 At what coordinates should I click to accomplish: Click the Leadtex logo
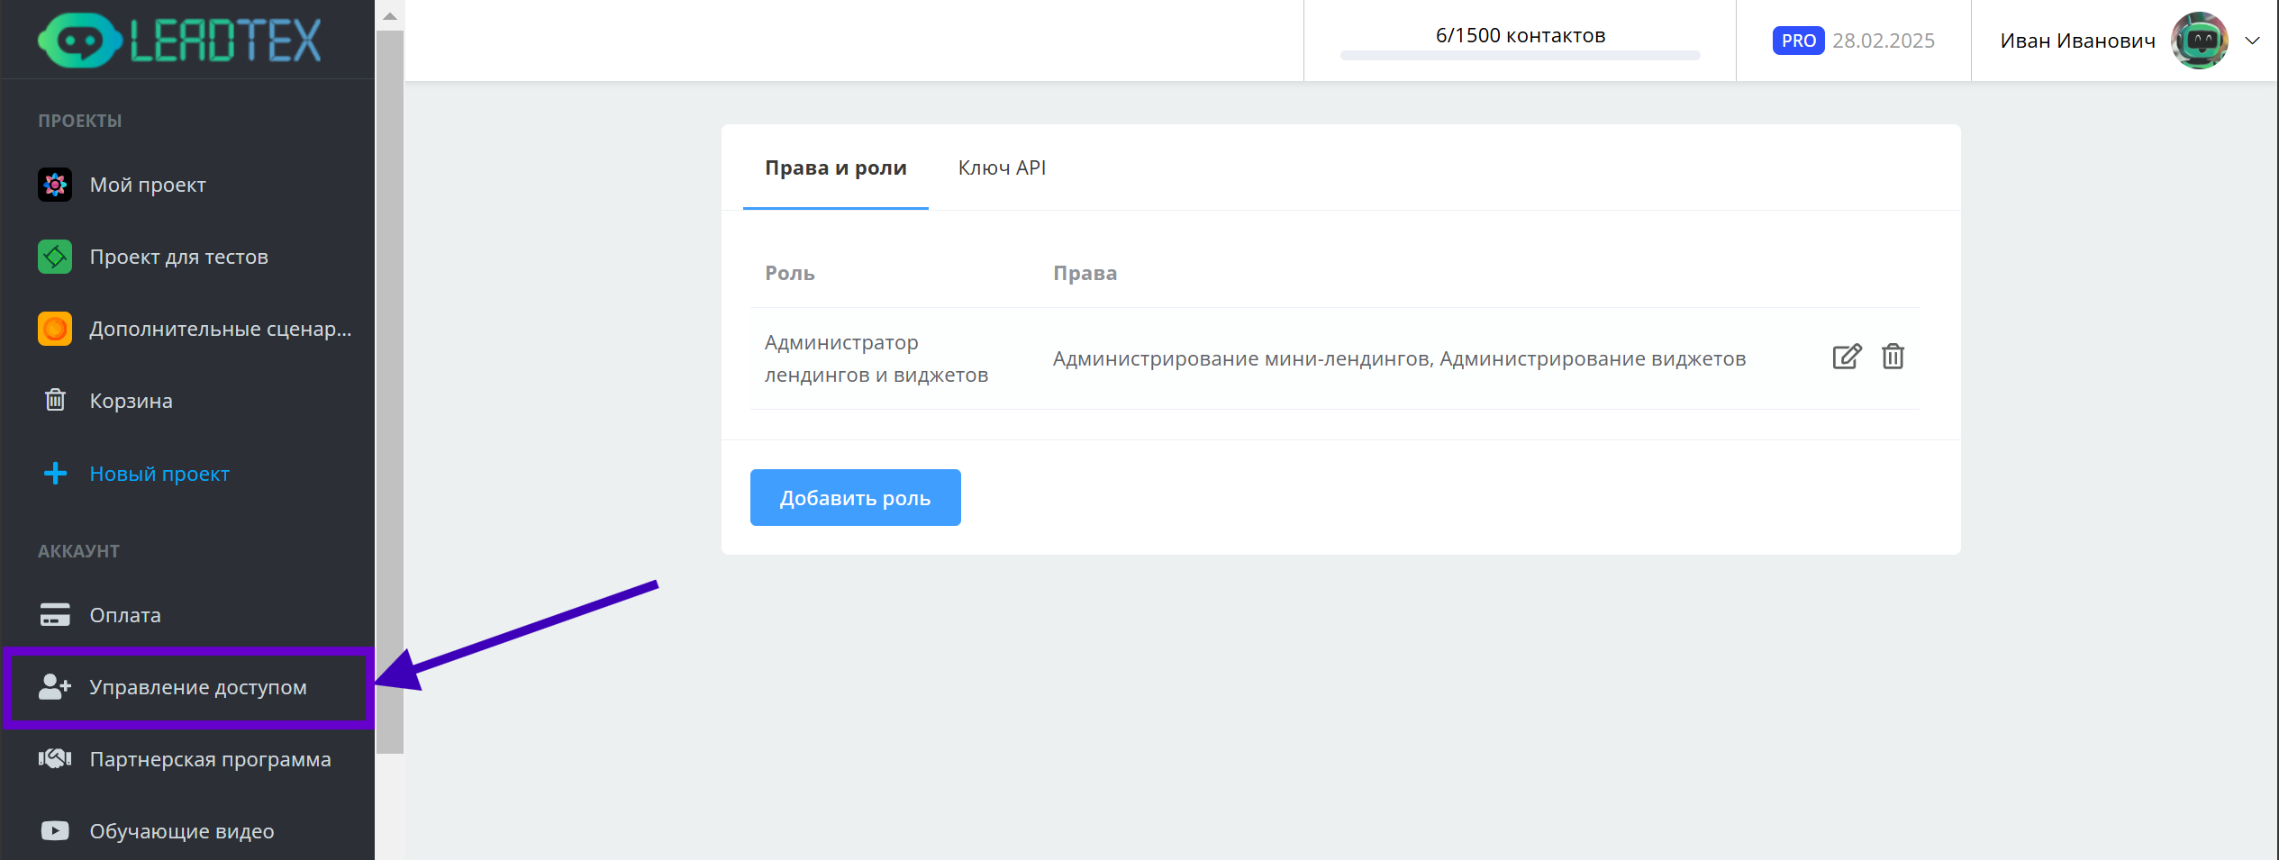click(x=179, y=41)
